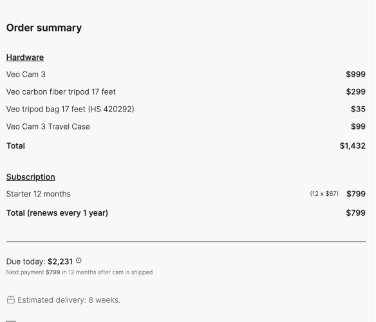Viewport: 376px width, 322px height.
Task: Click the $1,432 hardware total amount
Action: tap(353, 146)
